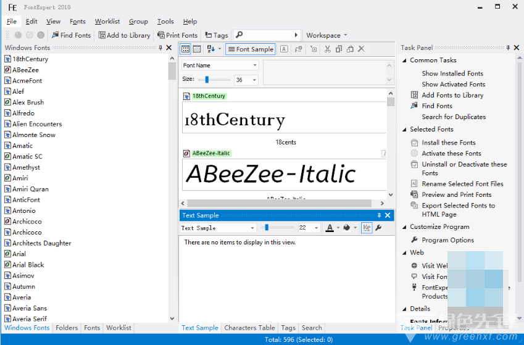Switch to the Search tab

coord(312,328)
